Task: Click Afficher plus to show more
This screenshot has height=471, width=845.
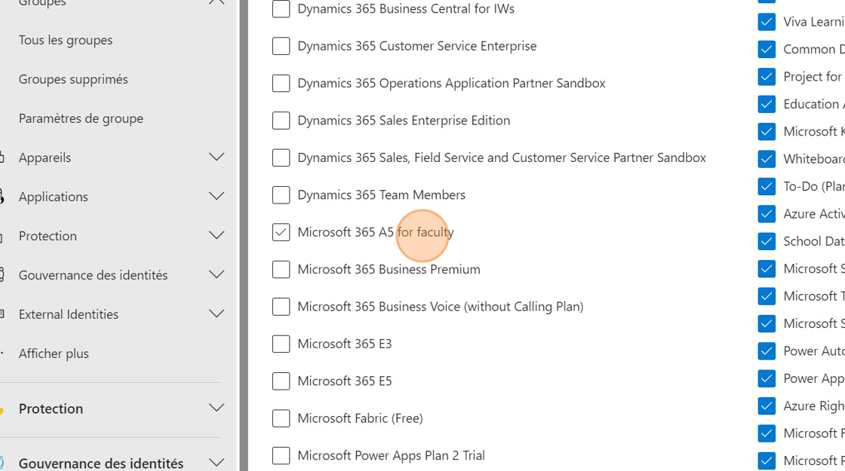Action: 54,353
